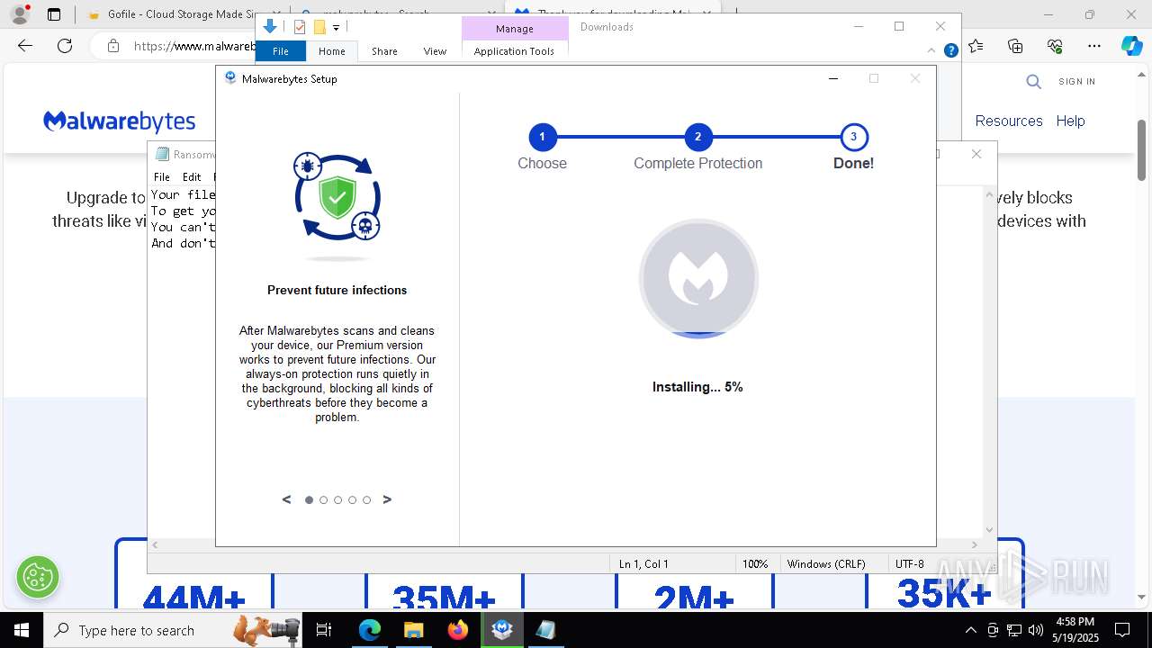This screenshot has width=1152, height=648.
Task: Select the Manage contextual tab in Explorer
Action: 515,29
